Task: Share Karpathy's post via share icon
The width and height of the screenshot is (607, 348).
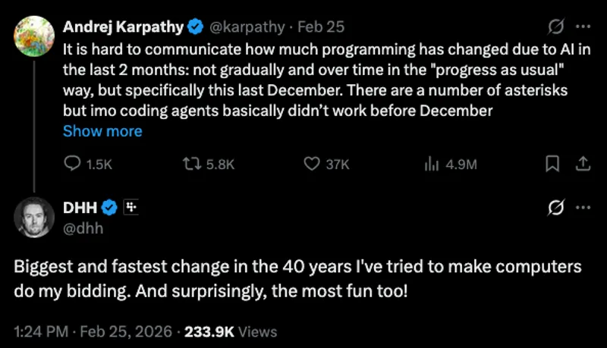Action: point(583,164)
